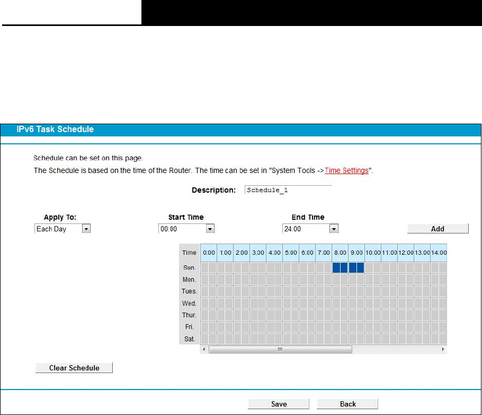
Task: Click the IPv6 Task Schedule title
Action: pos(55,129)
